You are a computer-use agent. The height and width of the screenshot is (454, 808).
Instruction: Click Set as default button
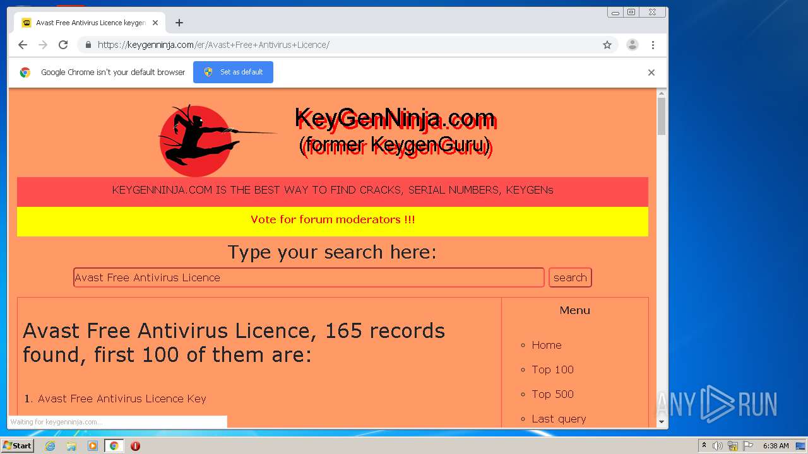[233, 72]
